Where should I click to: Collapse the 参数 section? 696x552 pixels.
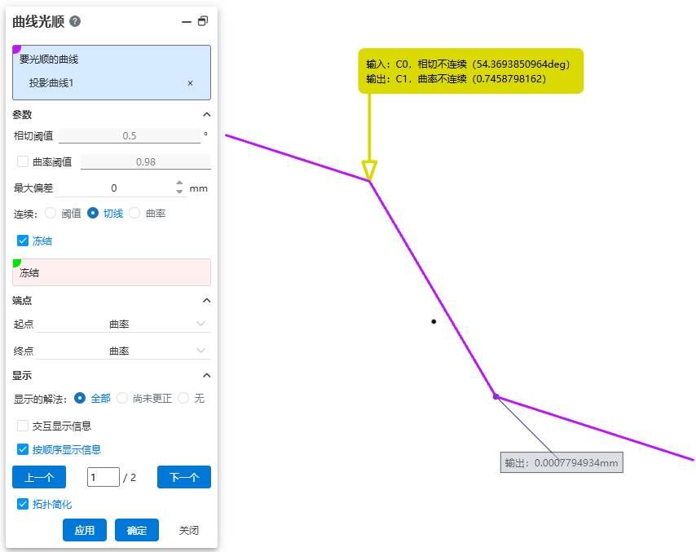click(x=206, y=115)
